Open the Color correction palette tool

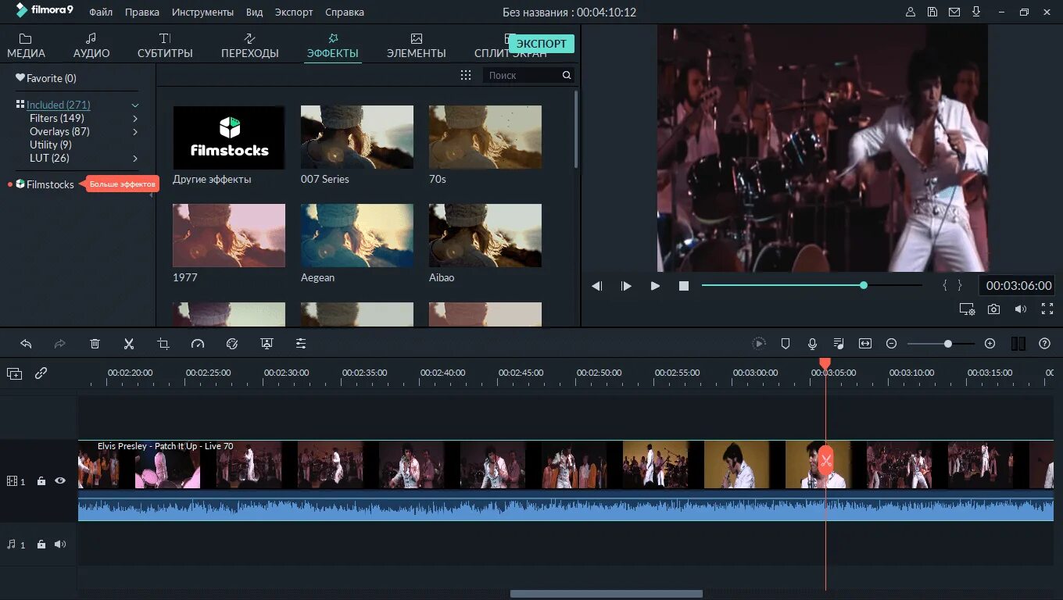[x=232, y=344]
